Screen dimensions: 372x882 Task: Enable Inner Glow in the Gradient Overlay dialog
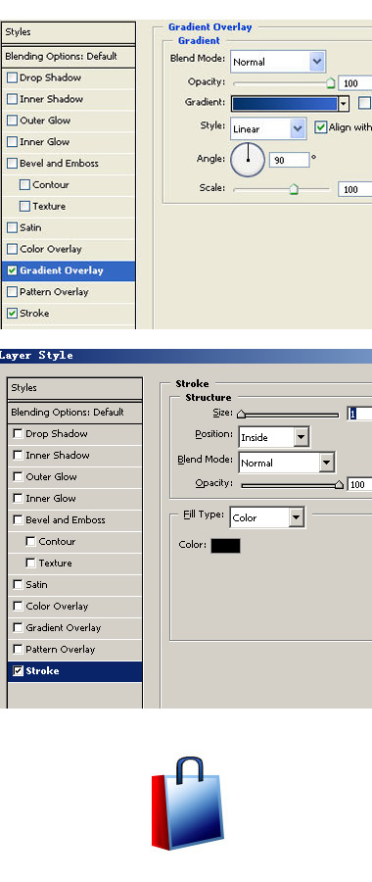tap(12, 142)
